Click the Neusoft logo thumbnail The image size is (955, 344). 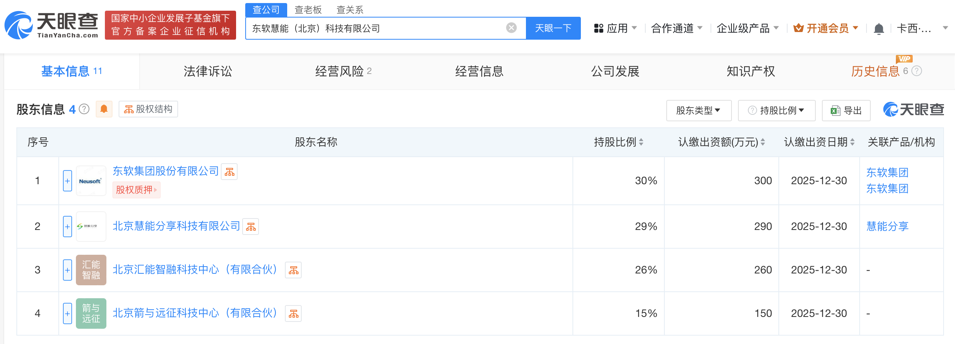91,181
